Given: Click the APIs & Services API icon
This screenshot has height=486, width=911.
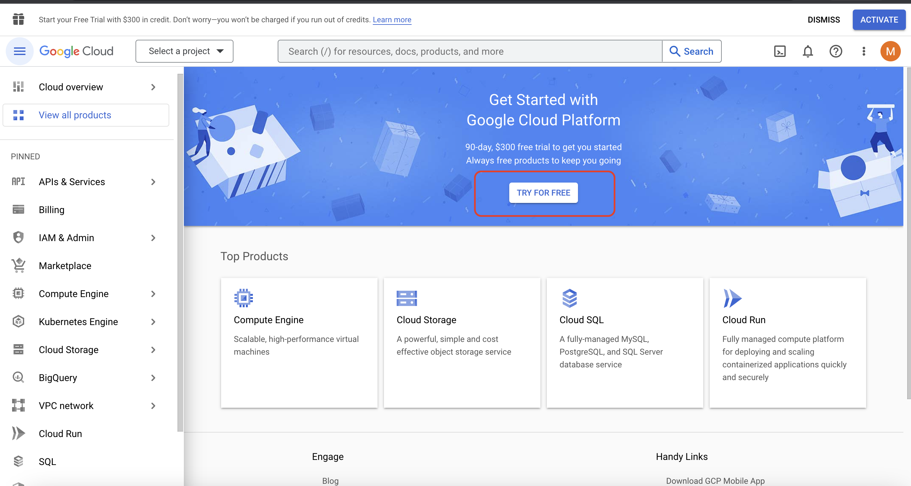Looking at the screenshot, I should [x=18, y=181].
